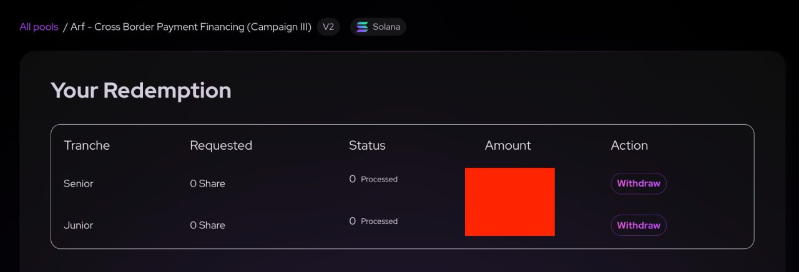Screen dimensions: 799x272
Task: Click the Senior row Processed status
Action: point(378,180)
